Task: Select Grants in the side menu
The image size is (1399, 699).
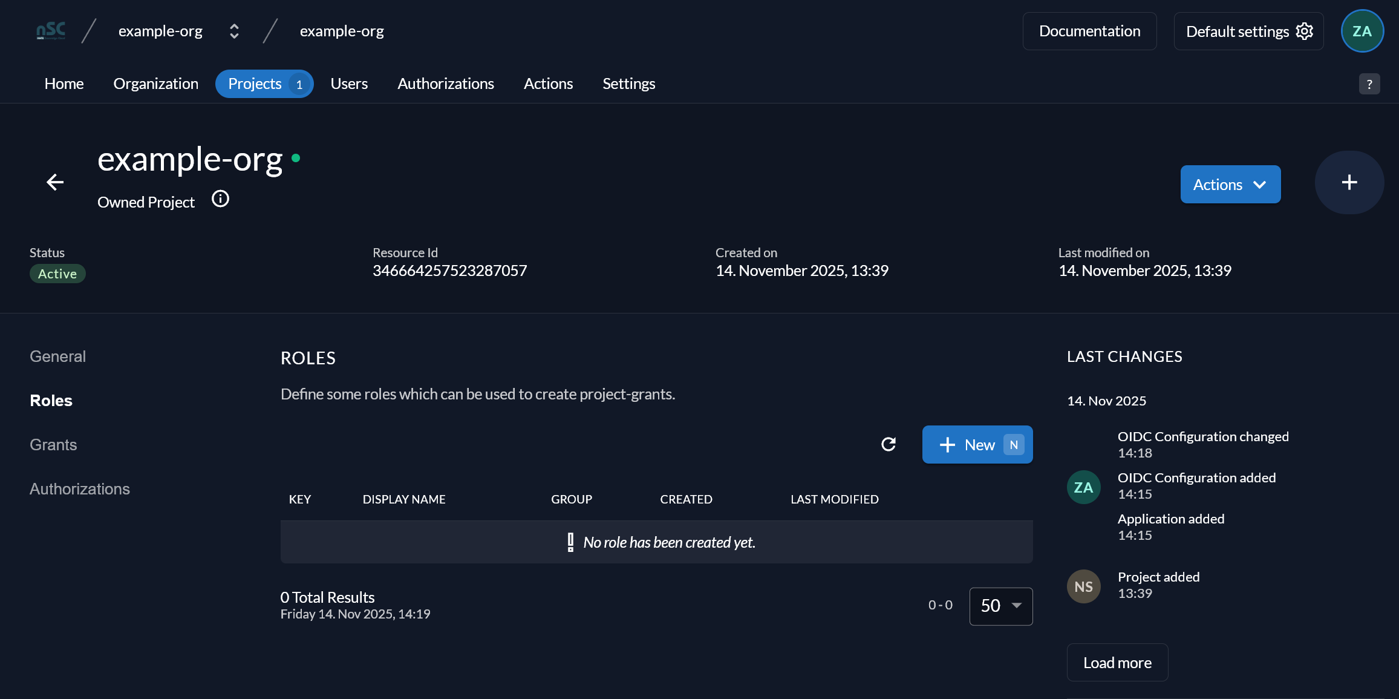Action: [x=53, y=445]
